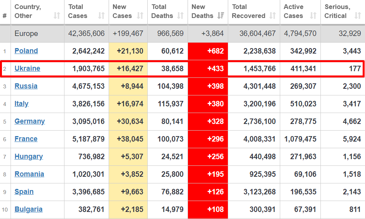Open the Ukraine country link
365x219 pixels.
click(x=27, y=68)
